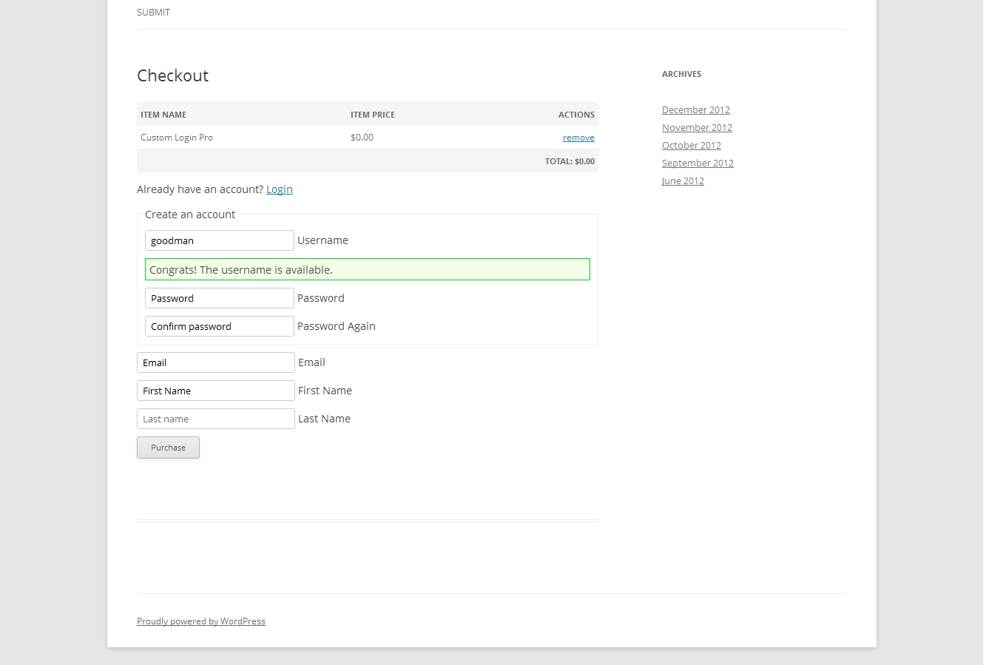983x665 pixels.
Task: Click the username available confirmation message
Action: tap(367, 270)
